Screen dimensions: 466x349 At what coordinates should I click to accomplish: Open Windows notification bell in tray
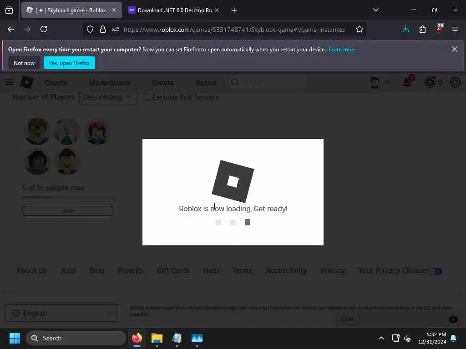(x=454, y=338)
